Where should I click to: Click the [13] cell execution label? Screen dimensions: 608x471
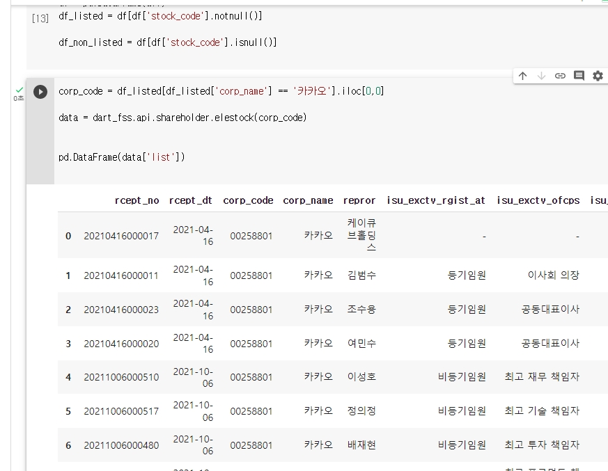(40, 18)
